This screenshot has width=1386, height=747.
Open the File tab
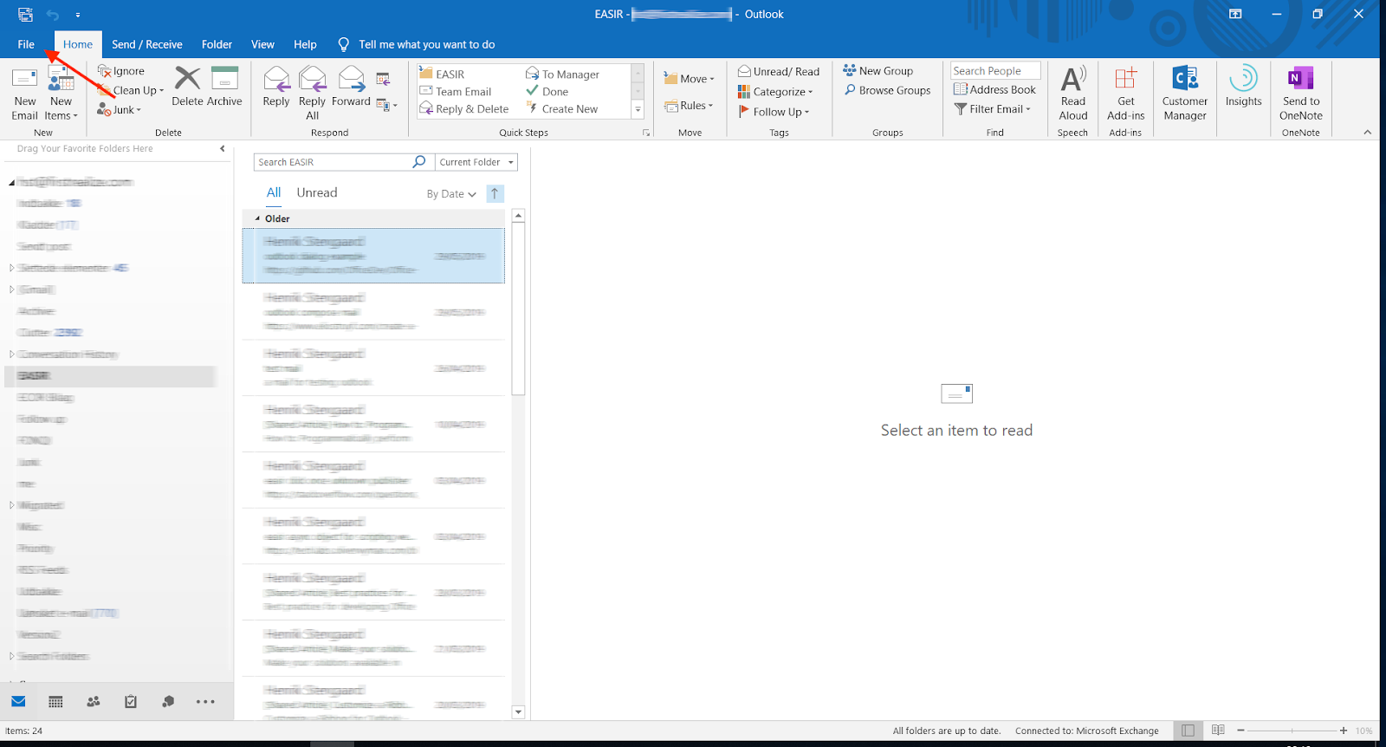26,44
